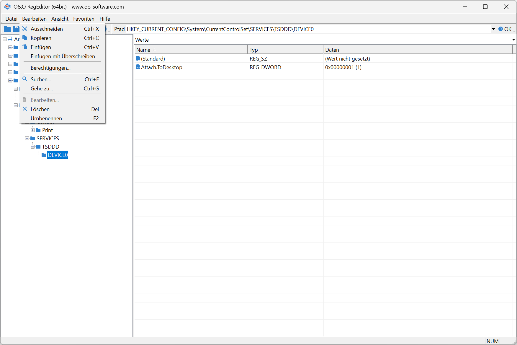
Task: Choose Ausschneiden from the Bearbeiten menu
Action: click(47, 29)
